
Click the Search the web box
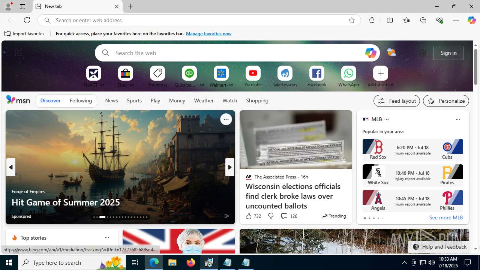coord(237,53)
